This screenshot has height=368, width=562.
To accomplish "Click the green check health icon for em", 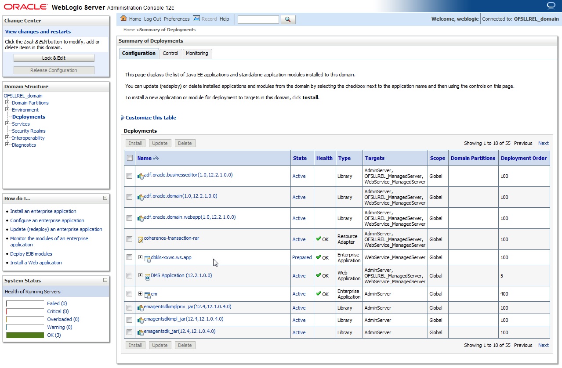I will tap(319, 294).
